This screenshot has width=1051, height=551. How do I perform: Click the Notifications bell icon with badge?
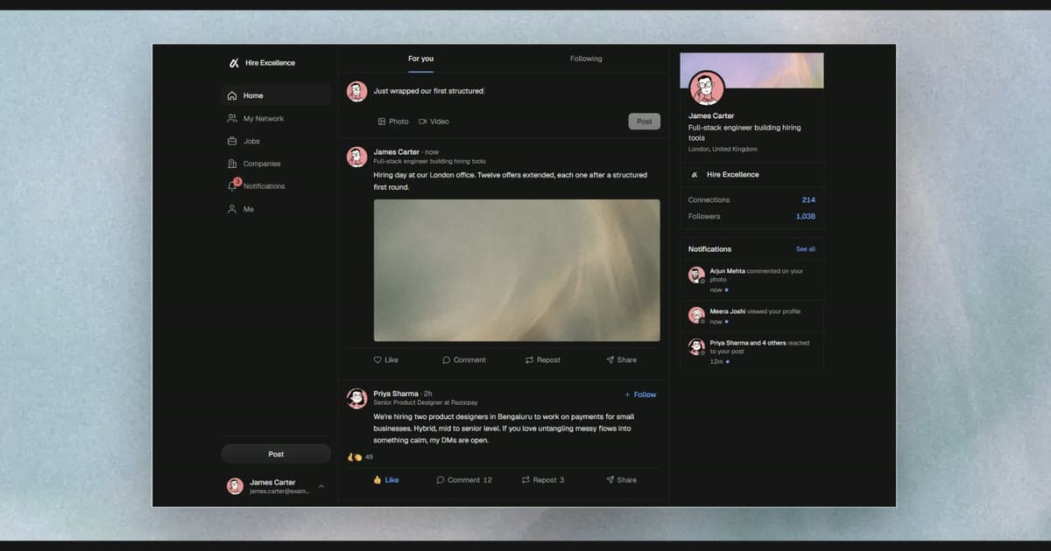point(233,185)
